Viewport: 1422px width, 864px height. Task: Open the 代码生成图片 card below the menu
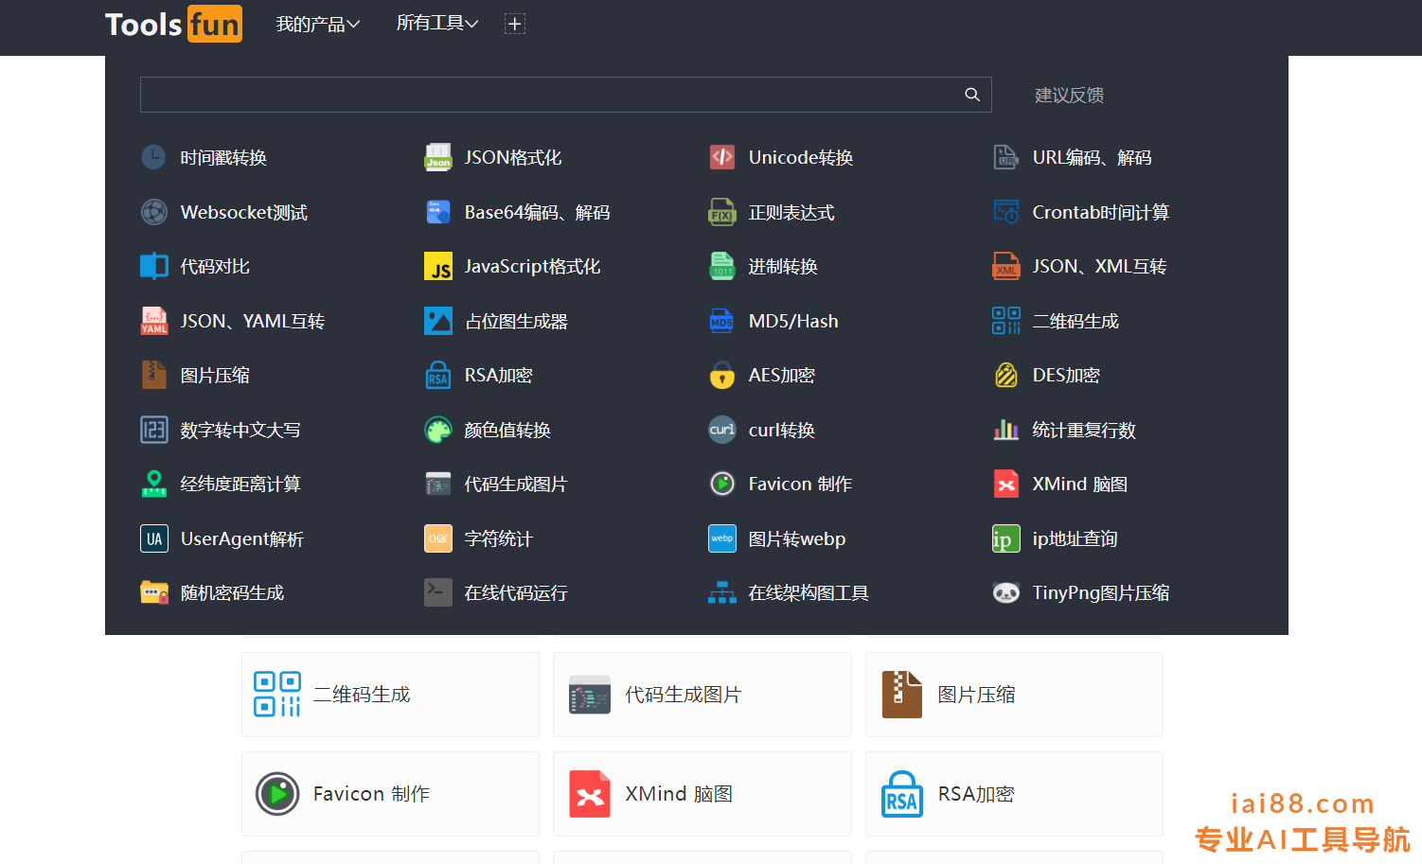coord(702,695)
